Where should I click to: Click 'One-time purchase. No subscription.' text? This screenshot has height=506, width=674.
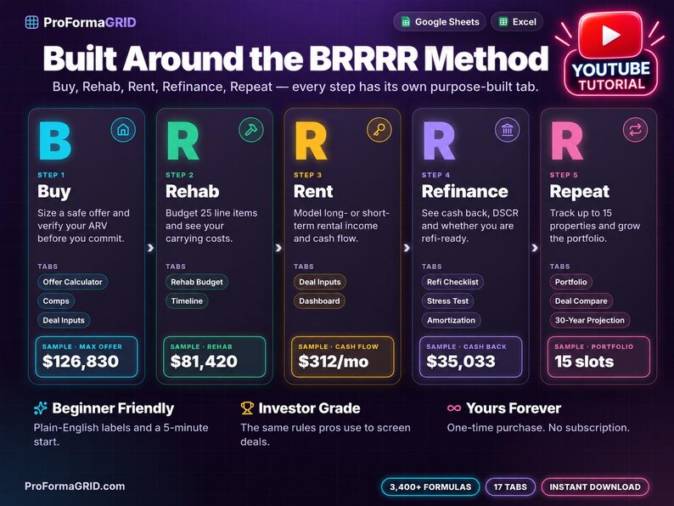tap(538, 428)
